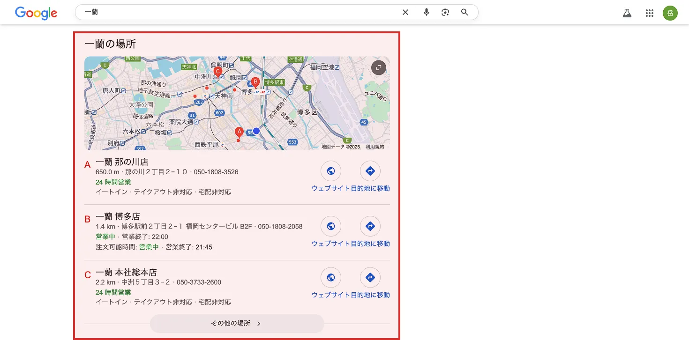Click the 福岡空港 label on the map

(x=322, y=67)
